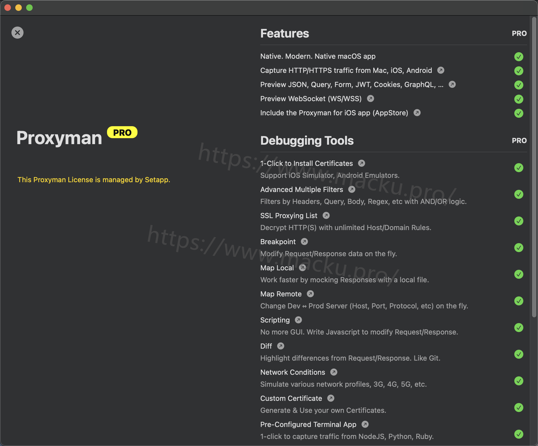Click 'Generate & Use your own Certificates.' text
The width and height of the screenshot is (538, 446).
click(323, 410)
